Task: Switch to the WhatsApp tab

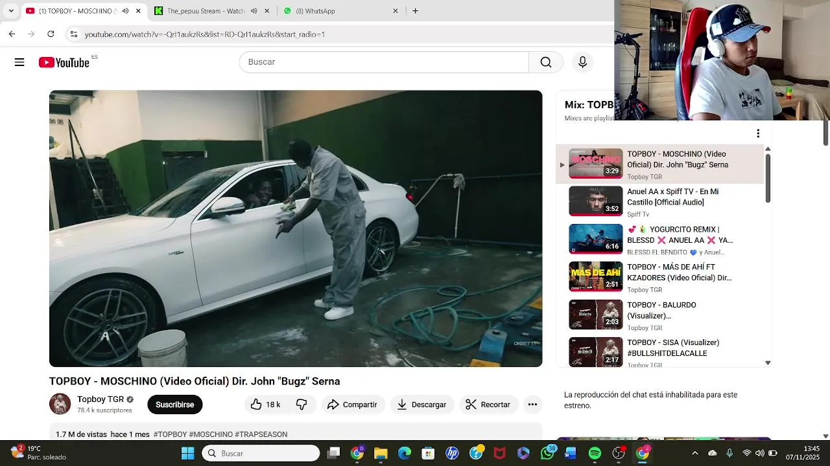Action: pyautogui.click(x=342, y=11)
